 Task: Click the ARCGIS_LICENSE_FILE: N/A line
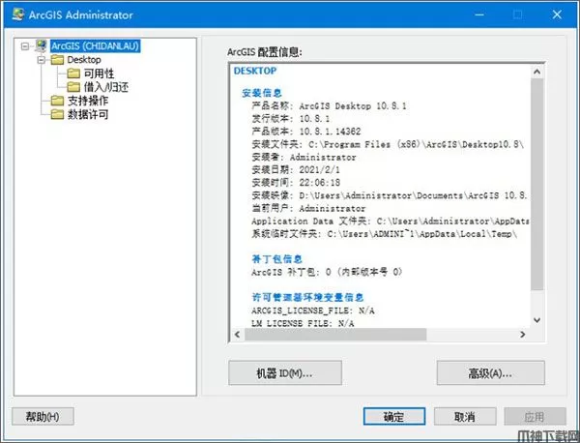click(x=313, y=310)
